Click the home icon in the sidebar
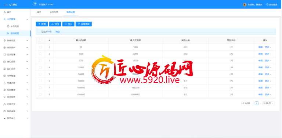Screen dimensions: 282x138 [4, 12]
